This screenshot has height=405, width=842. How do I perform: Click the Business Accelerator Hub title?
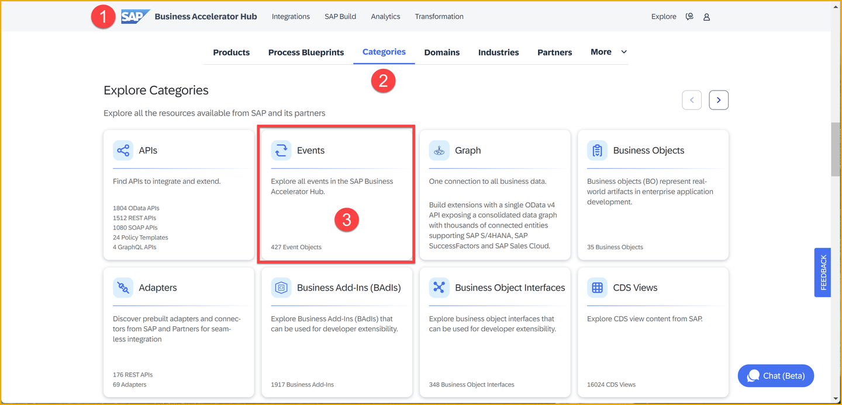click(206, 16)
